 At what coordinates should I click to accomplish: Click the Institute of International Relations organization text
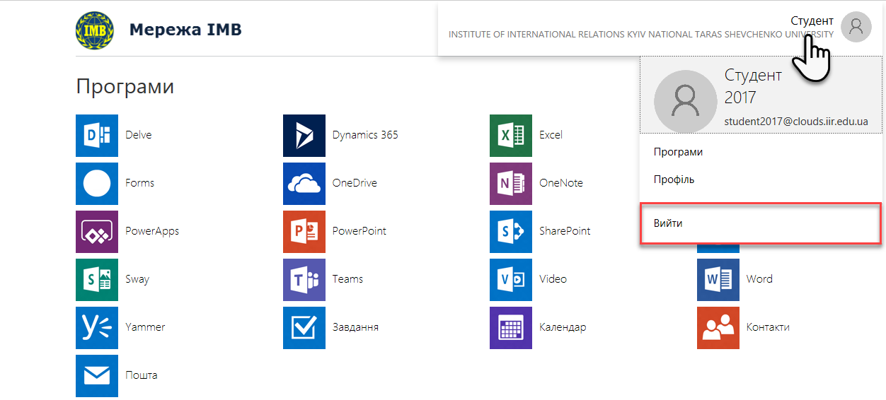[x=641, y=35]
